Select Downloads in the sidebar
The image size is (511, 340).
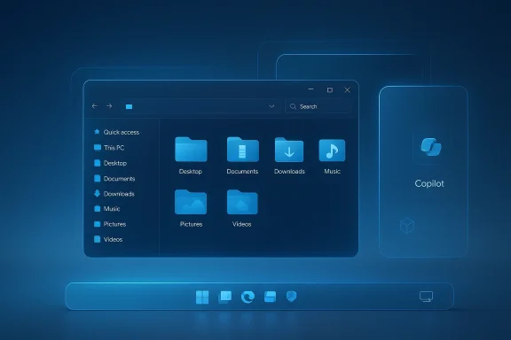pos(114,194)
